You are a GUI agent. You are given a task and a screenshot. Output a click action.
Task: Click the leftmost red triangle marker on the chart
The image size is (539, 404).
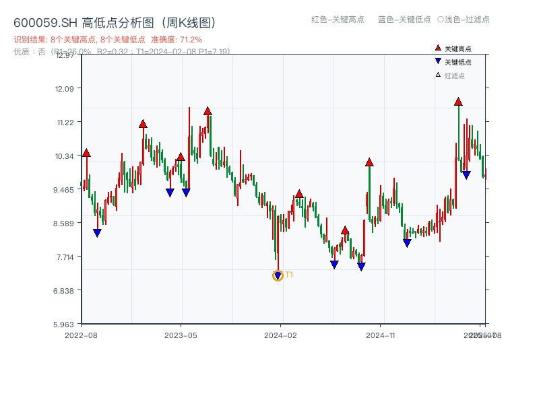pyautogui.click(x=86, y=151)
